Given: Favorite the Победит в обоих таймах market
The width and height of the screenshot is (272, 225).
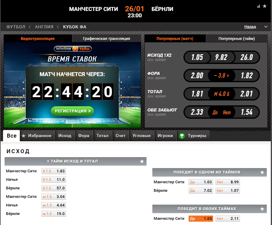Looking at the screenshot, I should 262,209.
